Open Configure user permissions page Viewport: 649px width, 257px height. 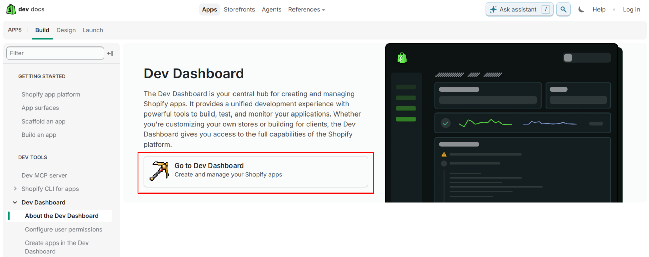tap(63, 229)
